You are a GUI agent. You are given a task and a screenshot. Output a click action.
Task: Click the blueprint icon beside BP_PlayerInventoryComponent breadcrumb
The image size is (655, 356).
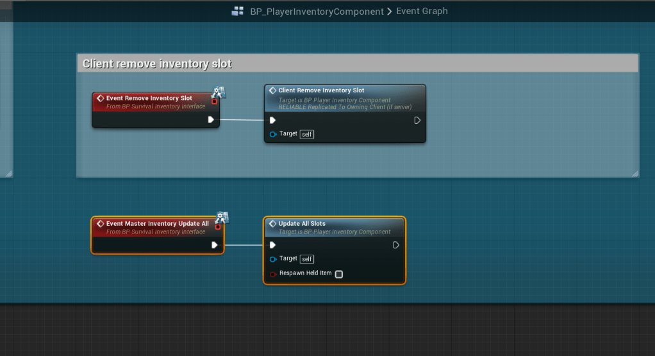(238, 12)
